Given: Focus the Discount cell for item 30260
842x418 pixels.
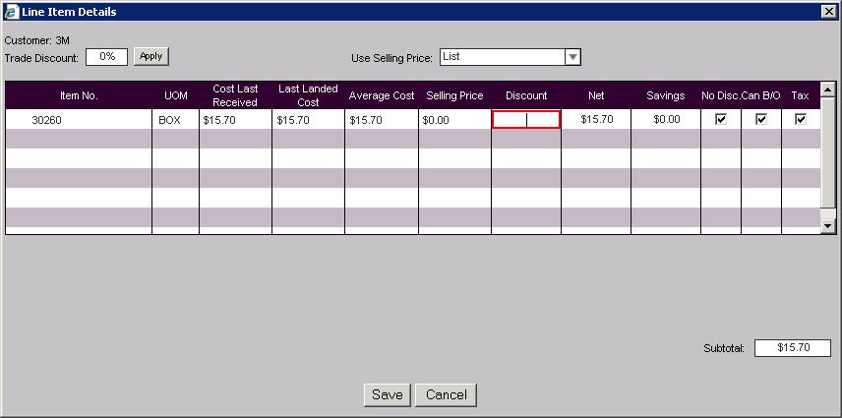Looking at the screenshot, I should click(x=526, y=119).
